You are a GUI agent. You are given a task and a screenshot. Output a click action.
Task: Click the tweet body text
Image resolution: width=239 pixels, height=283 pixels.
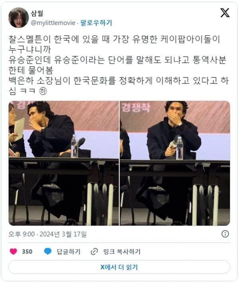click(x=119, y=65)
